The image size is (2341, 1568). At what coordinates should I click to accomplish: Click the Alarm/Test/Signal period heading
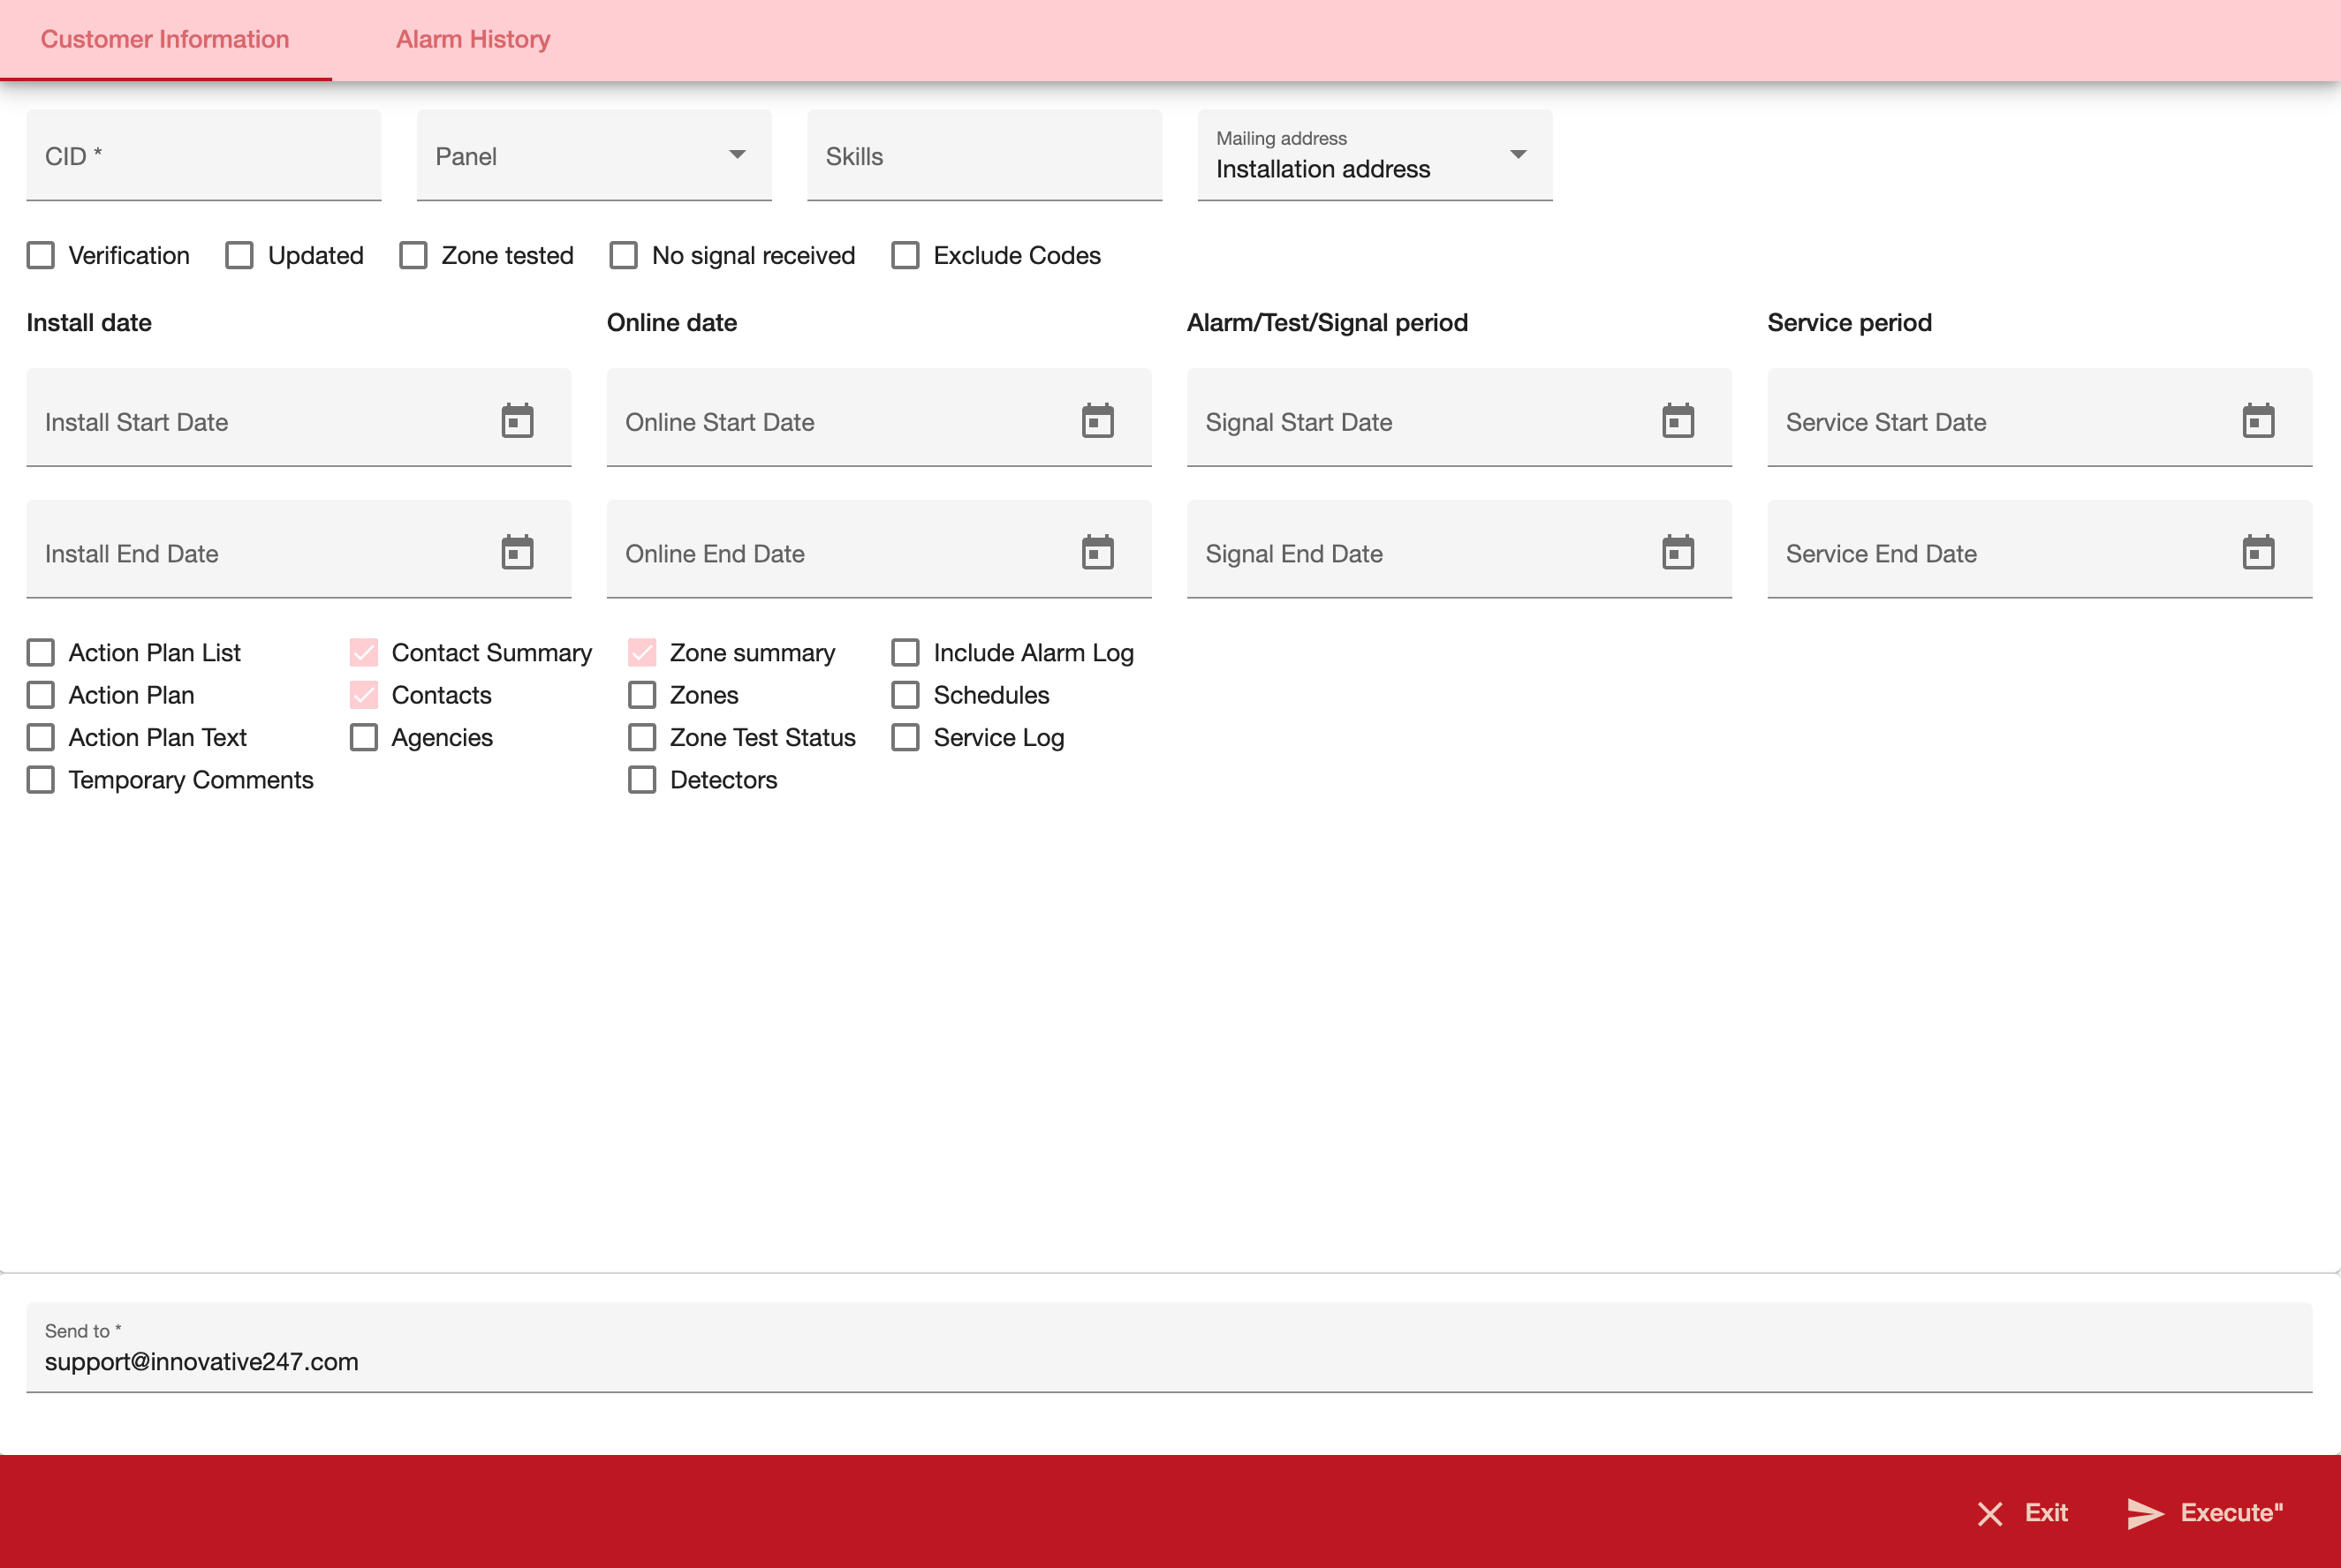point(1328,323)
